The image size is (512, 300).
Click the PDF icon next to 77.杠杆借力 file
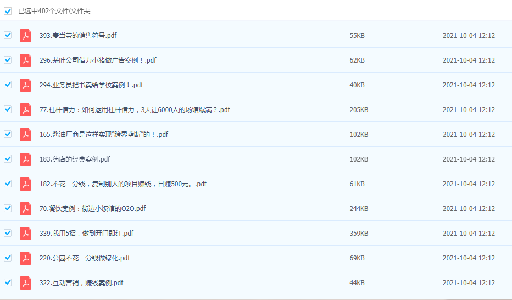point(25,110)
